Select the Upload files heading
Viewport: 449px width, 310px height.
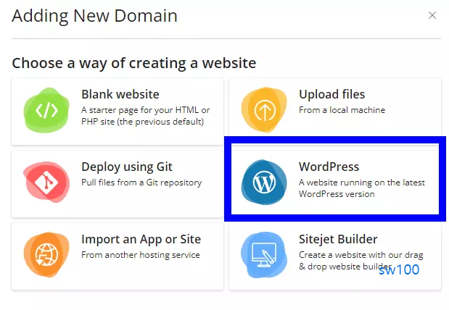click(x=332, y=94)
